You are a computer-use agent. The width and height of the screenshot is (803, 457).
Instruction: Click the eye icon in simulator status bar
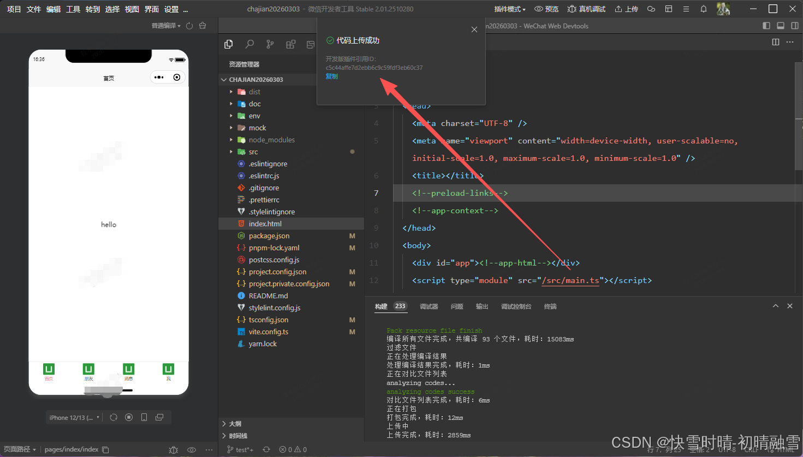pyautogui.click(x=192, y=450)
